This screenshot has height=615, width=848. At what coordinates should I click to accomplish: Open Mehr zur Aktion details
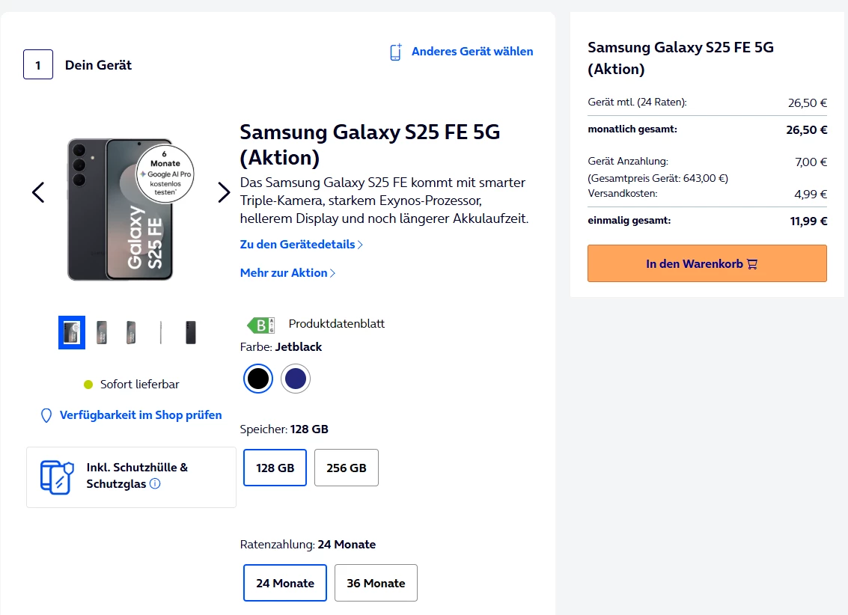(x=287, y=273)
